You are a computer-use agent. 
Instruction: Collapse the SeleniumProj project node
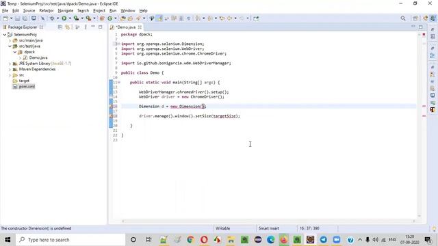(x=5, y=35)
